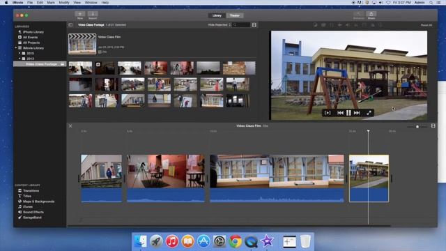Click the Play Selection viewer button
446x251 pixels.
click(x=328, y=113)
